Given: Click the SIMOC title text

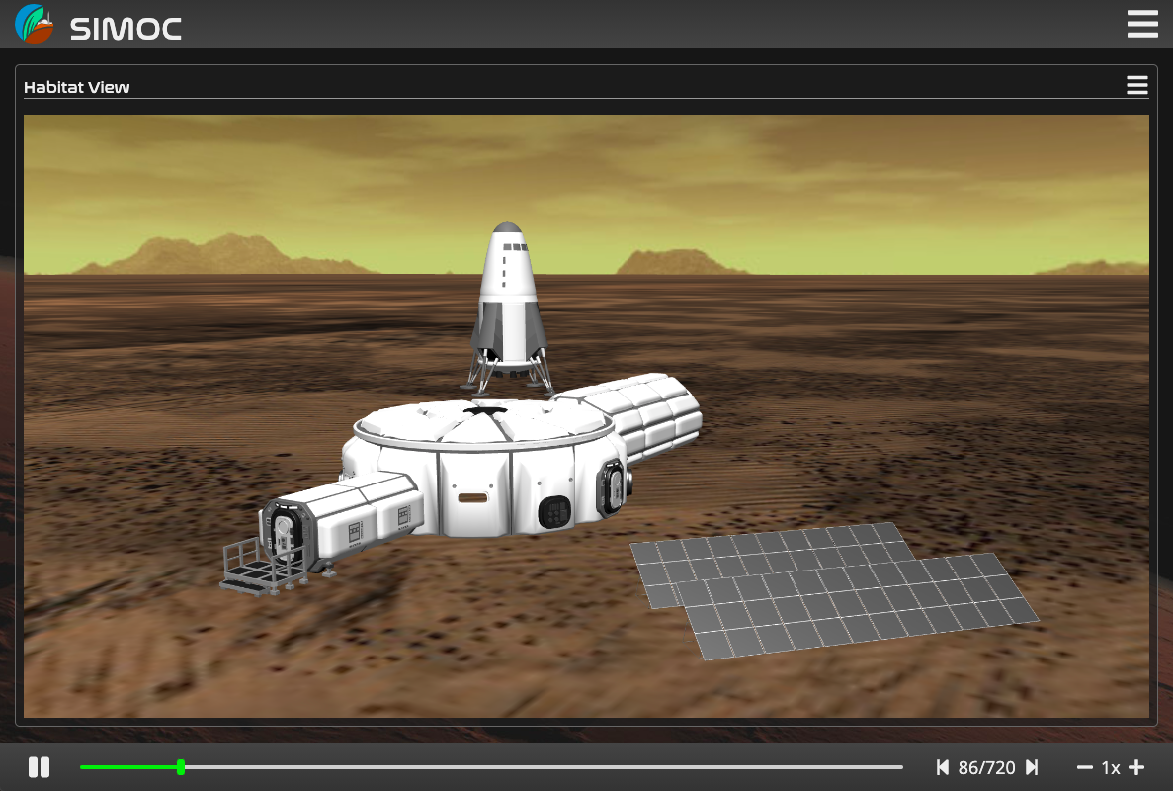Looking at the screenshot, I should click(126, 29).
